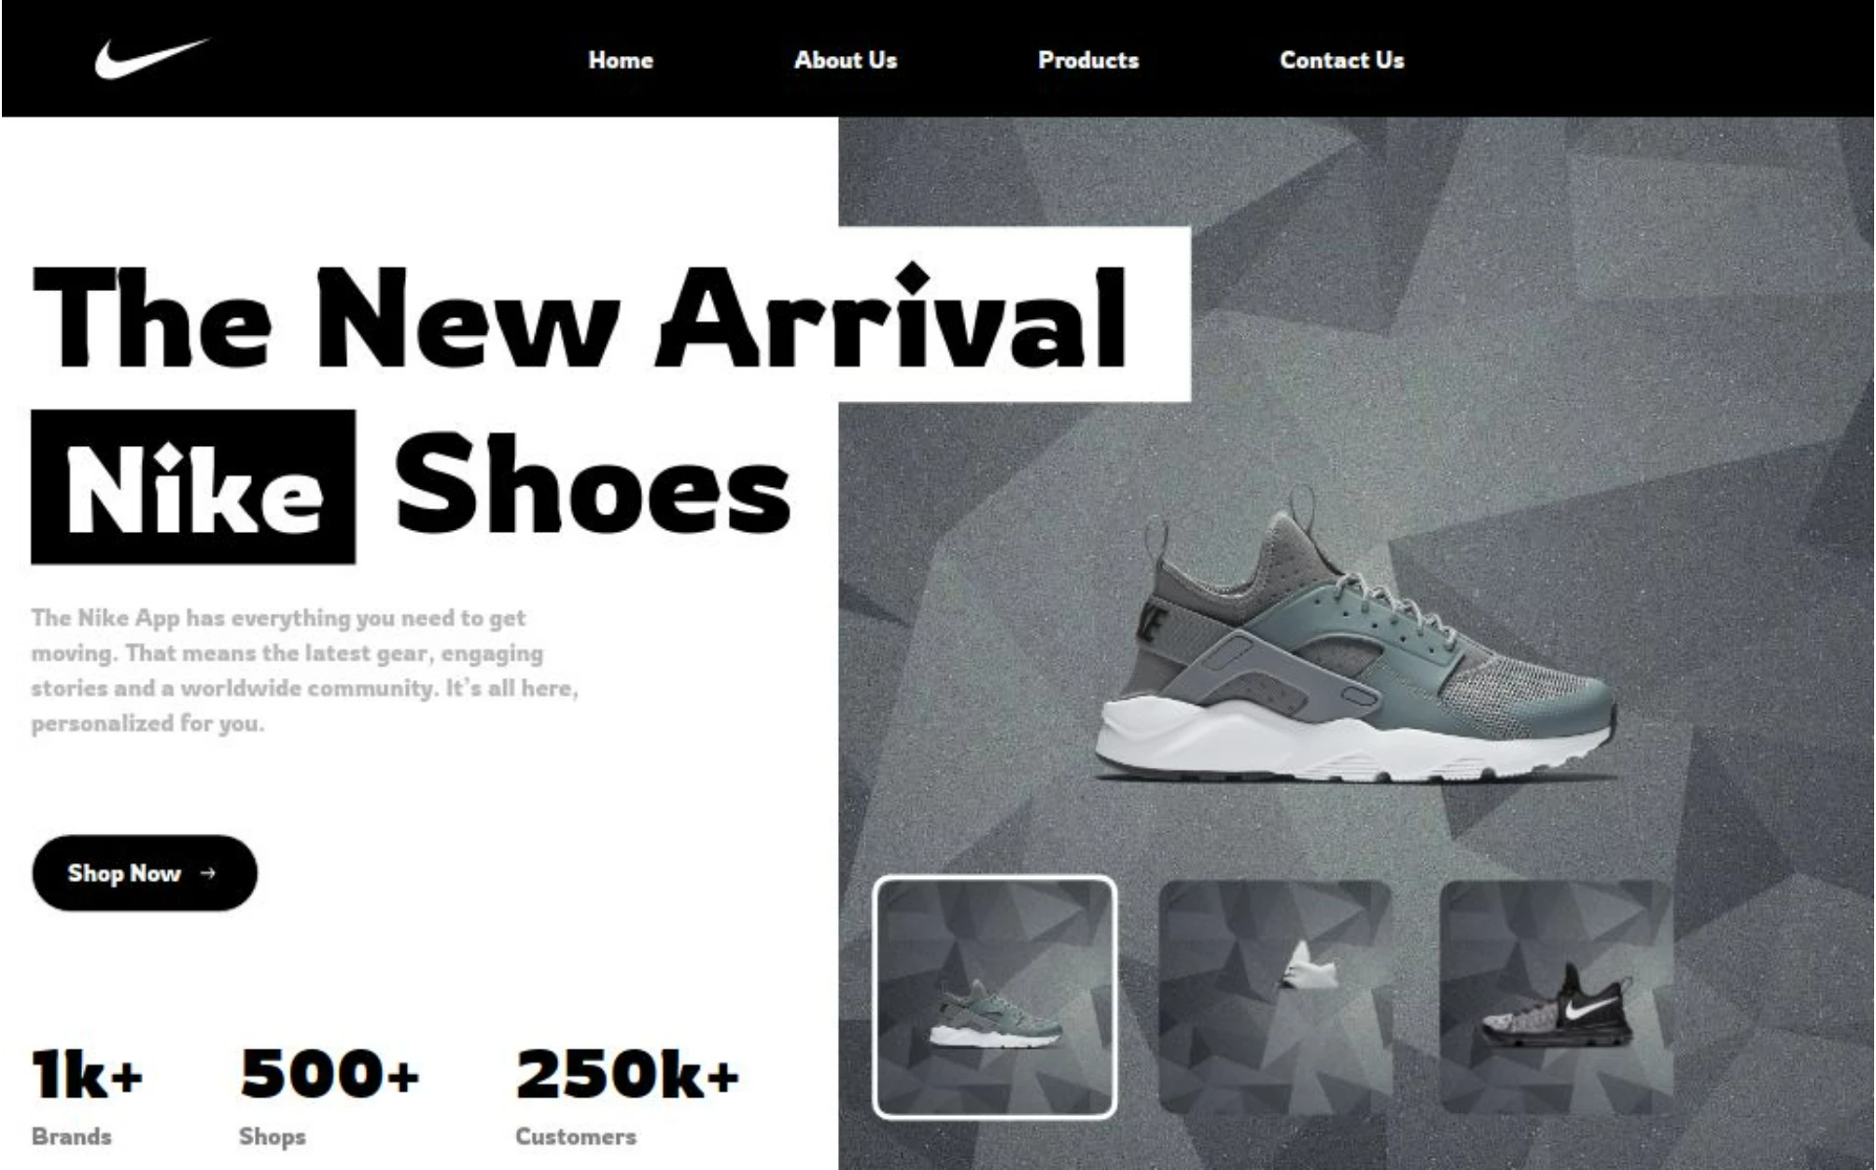Select the Contact Us nav link
This screenshot has height=1170, width=1876.
click(x=1342, y=60)
